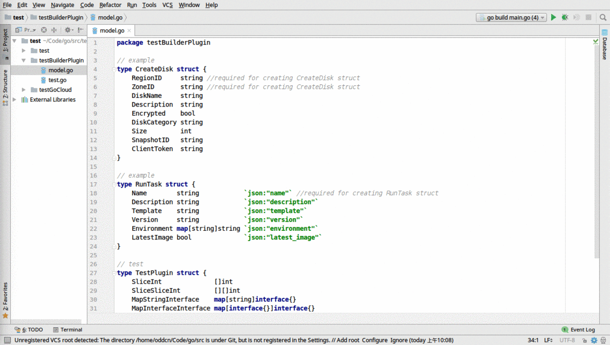Viewport: 610px width, 345px height.
Task: Click the scroll from source target icon
Action: tap(44, 30)
